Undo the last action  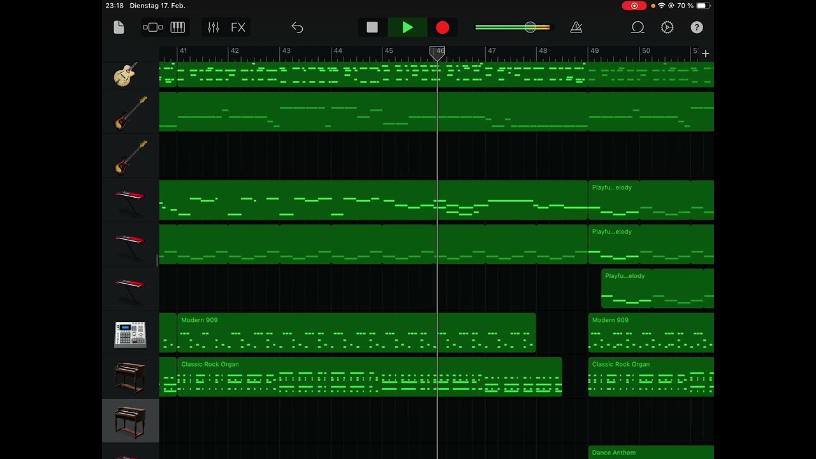coord(297,27)
